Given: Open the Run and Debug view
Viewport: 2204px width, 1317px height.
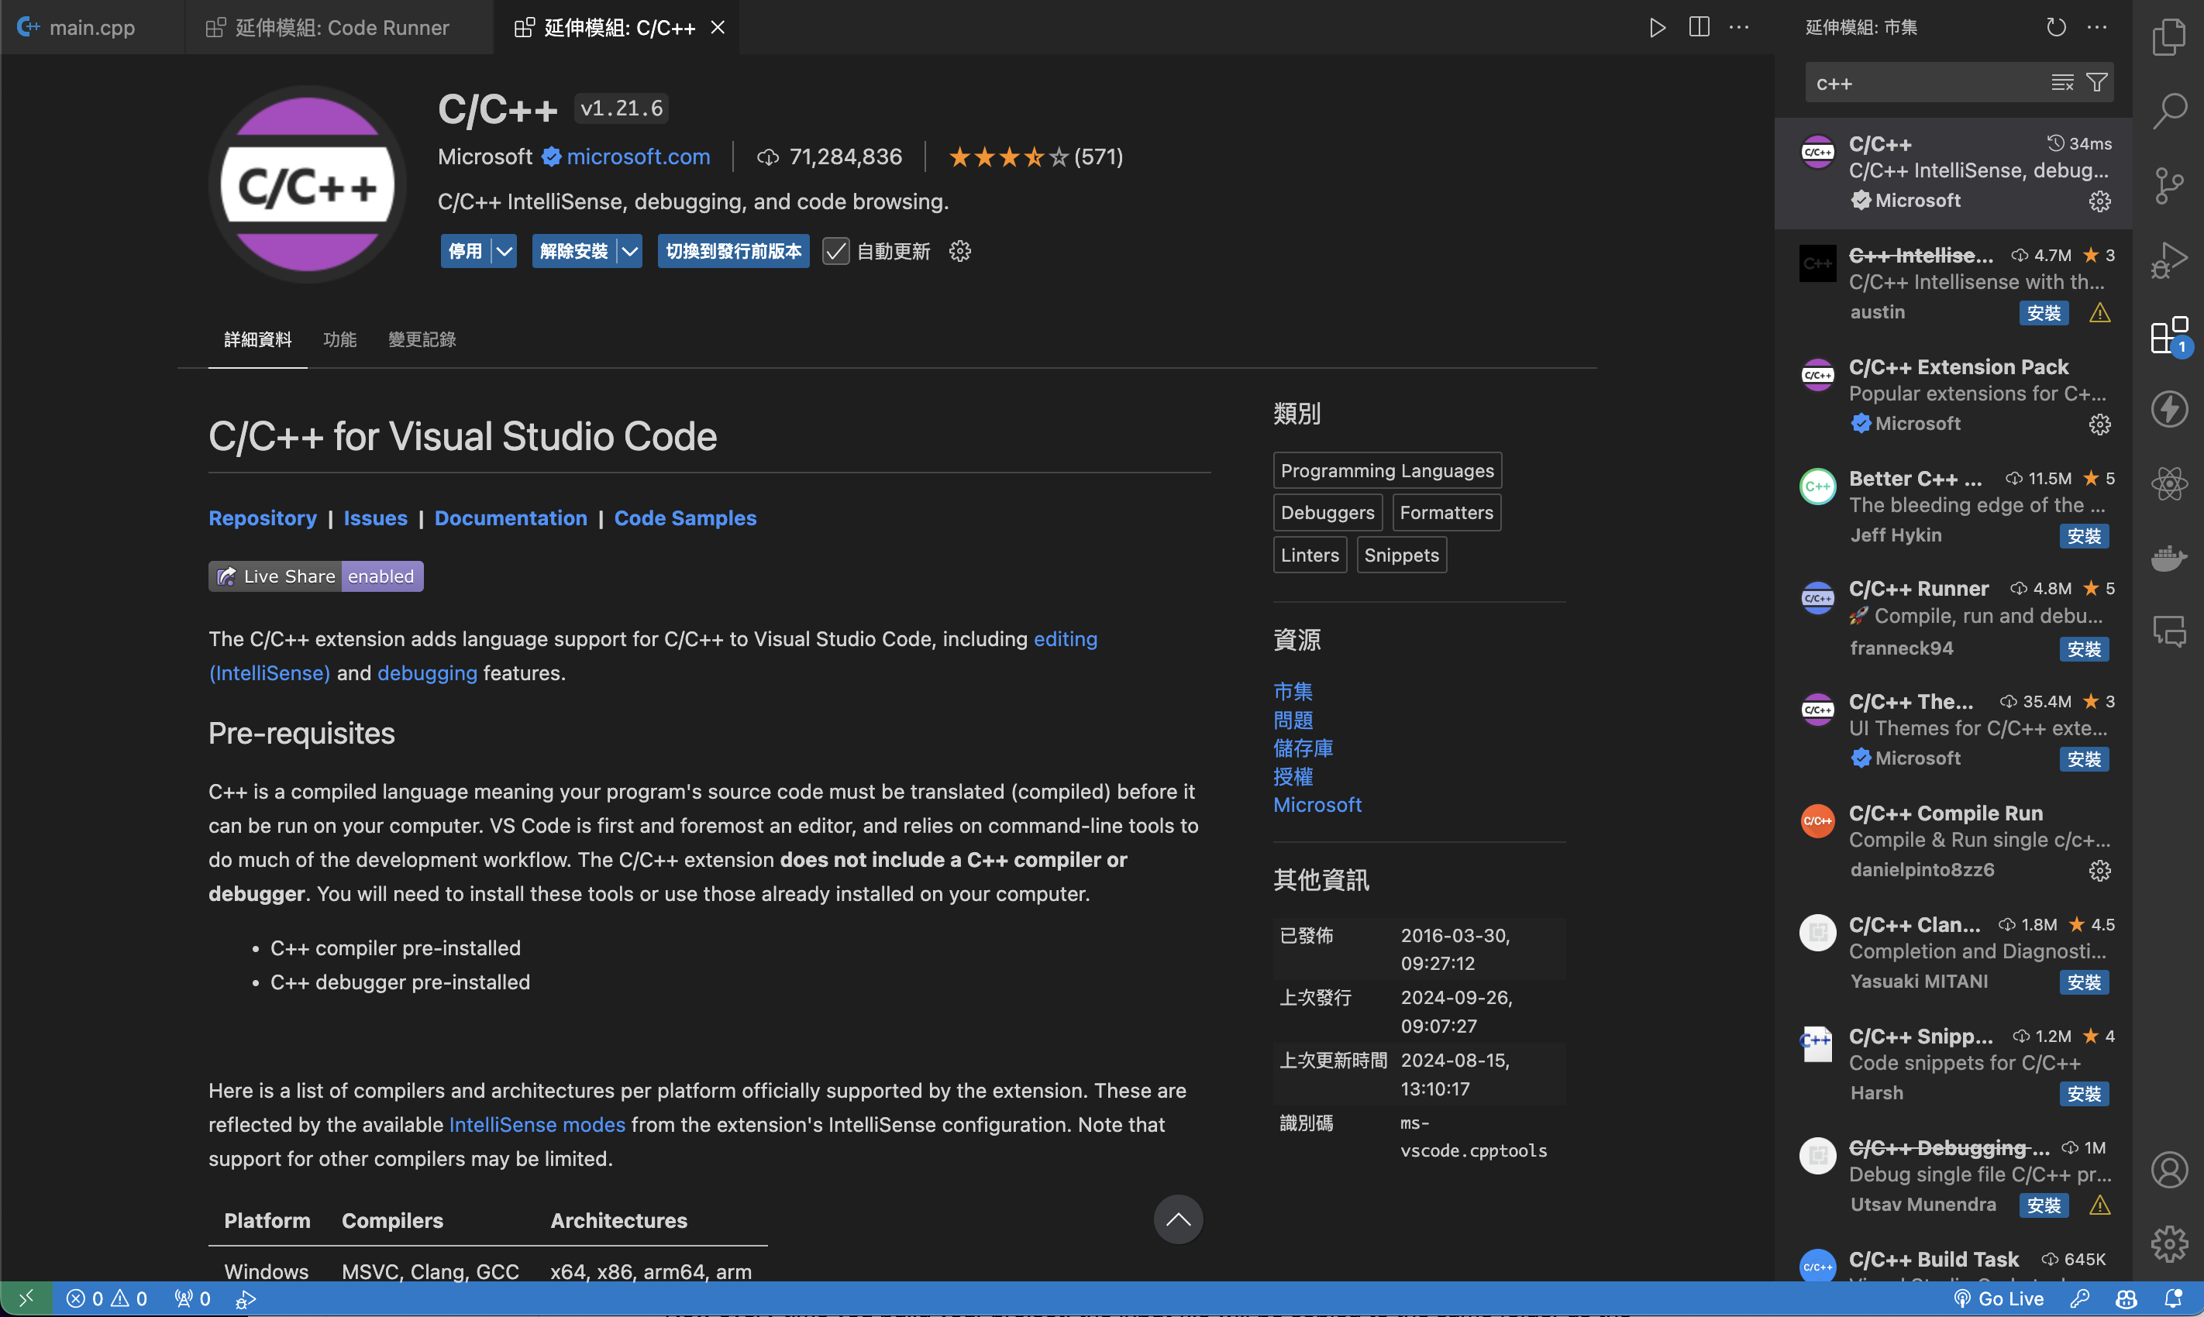Looking at the screenshot, I should tap(2168, 260).
